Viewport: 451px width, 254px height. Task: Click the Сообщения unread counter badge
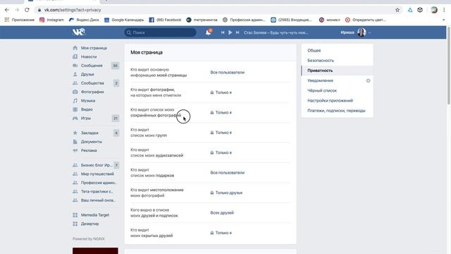(115, 66)
